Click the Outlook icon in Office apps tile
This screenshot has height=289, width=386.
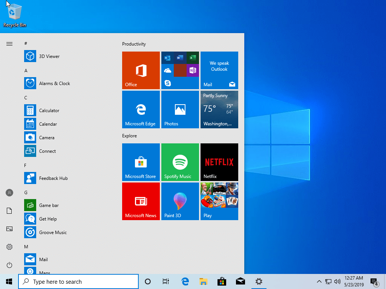[x=167, y=58]
